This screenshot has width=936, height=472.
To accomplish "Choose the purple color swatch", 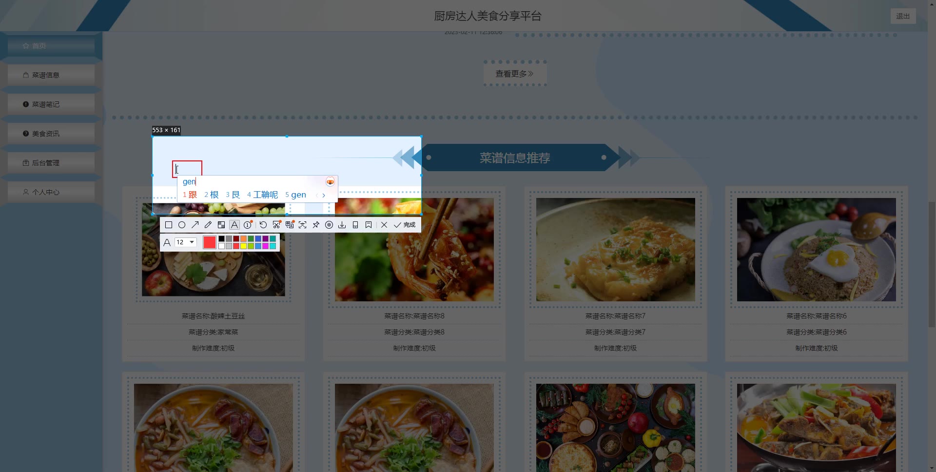I will click(x=265, y=239).
